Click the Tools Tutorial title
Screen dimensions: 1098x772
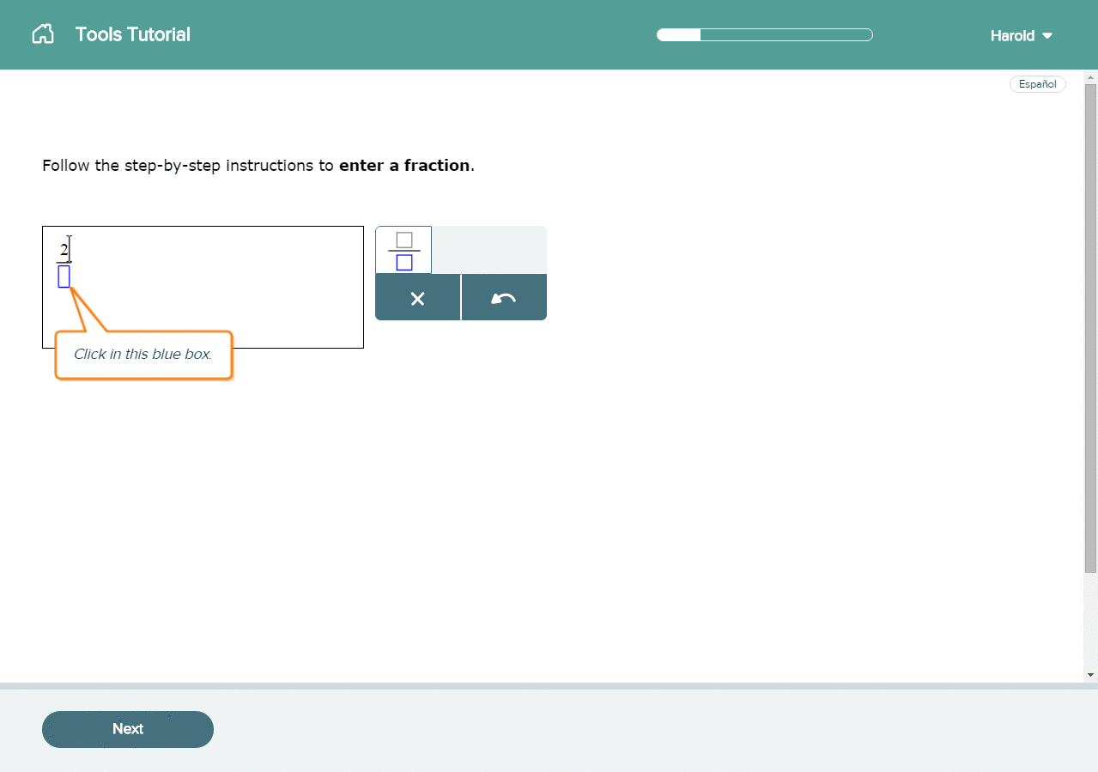pos(133,34)
